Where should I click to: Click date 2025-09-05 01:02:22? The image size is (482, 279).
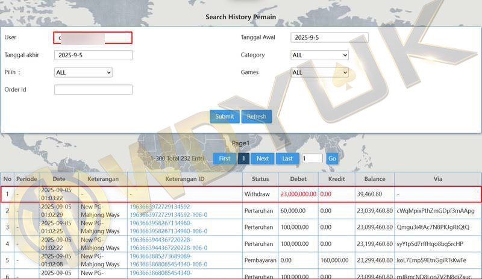(x=56, y=243)
